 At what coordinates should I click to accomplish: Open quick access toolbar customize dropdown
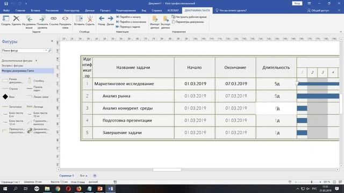coord(26,4)
